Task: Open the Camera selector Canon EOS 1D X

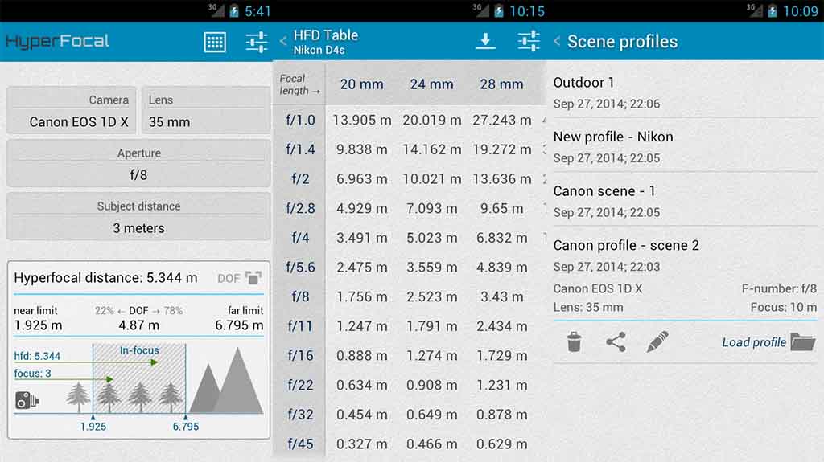Action: tap(72, 111)
